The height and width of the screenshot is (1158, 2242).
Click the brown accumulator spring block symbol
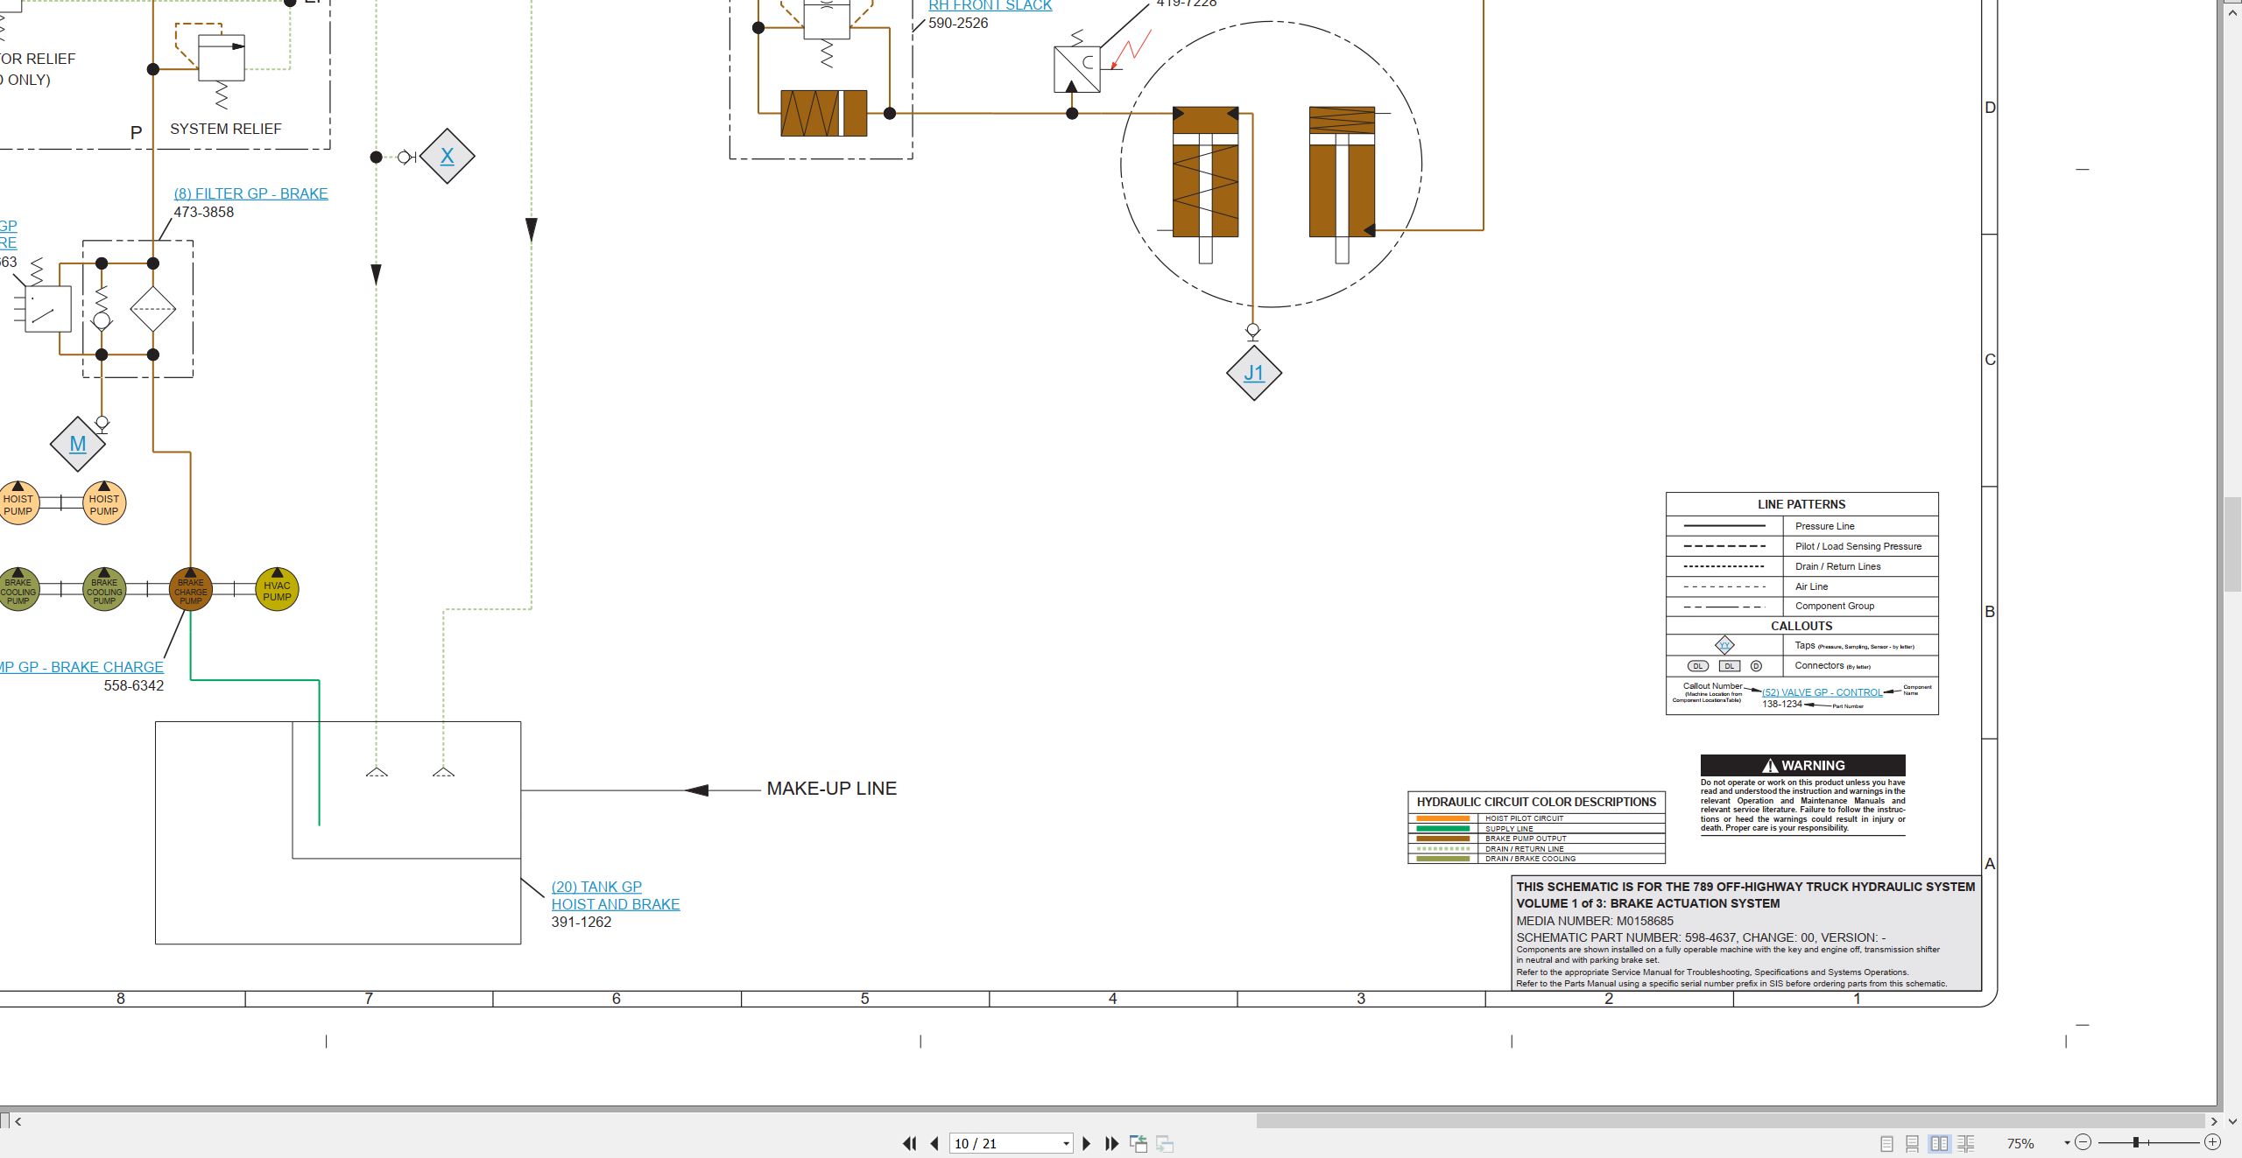pos(824,113)
